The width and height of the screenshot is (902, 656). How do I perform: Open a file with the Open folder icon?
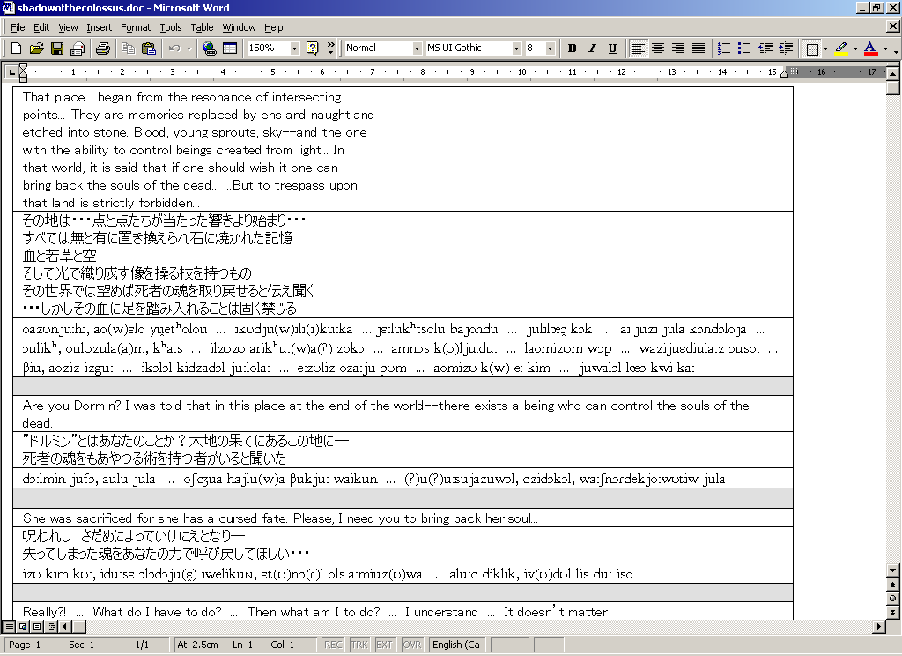(x=36, y=48)
